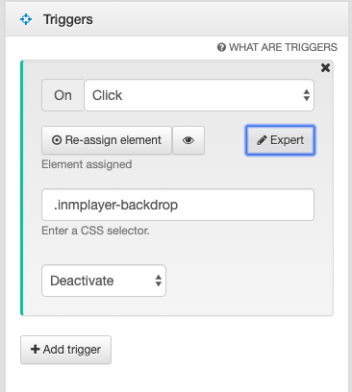Toggle the eye button to highlight element
This screenshot has height=392, width=352.
189,140
